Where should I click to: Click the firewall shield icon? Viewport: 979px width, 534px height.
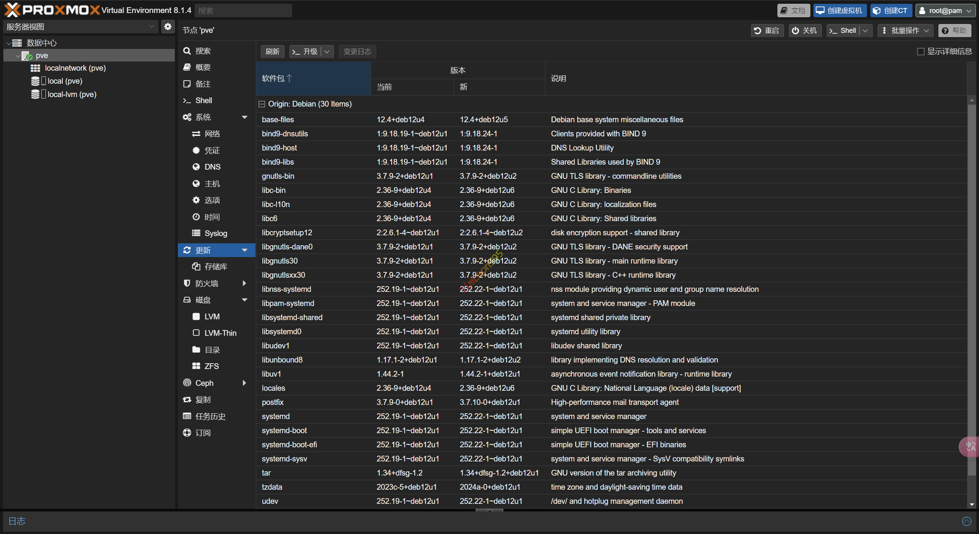pyautogui.click(x=187, y=283)
